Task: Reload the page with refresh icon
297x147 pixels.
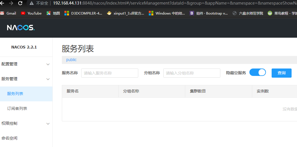Action: (x=20, y=3)
